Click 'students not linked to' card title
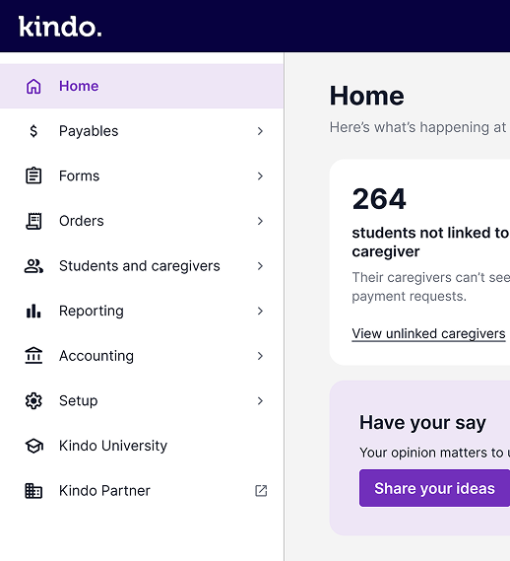The width and height of the screenshot is (510, 561). click(430, 233)
